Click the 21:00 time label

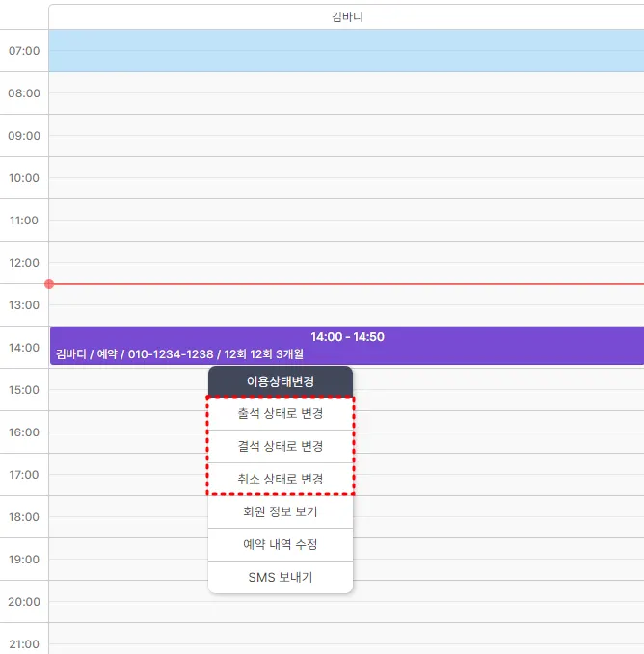pos(24,644)
